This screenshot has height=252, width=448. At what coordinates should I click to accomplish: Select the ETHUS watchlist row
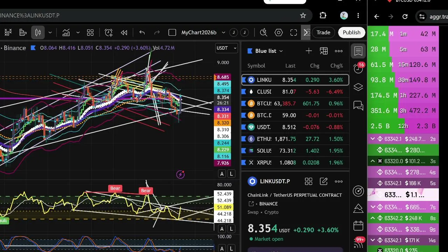295,139
